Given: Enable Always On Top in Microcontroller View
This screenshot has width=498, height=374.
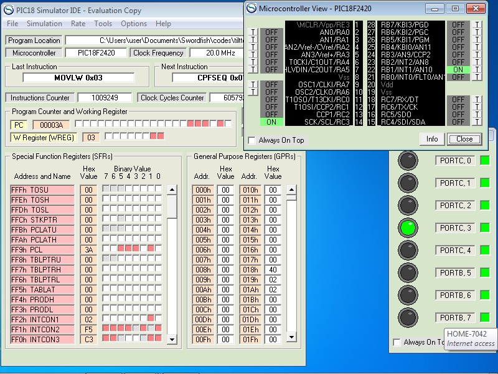Looking at the screenshot, I should pos(252,140).
